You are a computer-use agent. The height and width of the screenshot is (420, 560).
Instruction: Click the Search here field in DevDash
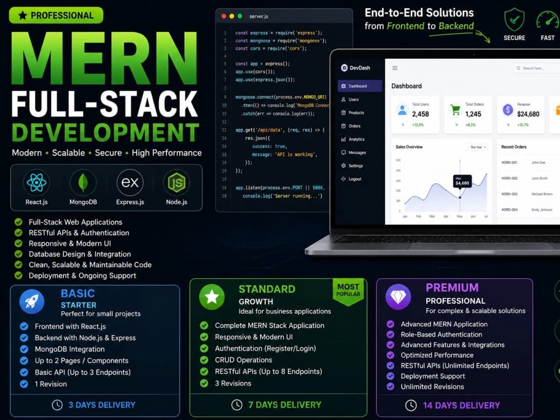point(536,68)
